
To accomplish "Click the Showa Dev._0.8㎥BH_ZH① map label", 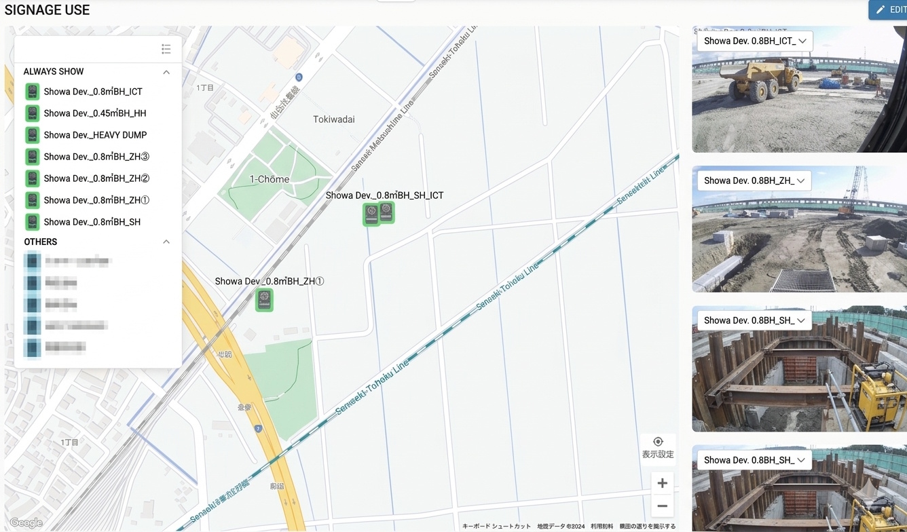I will pyautogui.click(x=270, y=281).
